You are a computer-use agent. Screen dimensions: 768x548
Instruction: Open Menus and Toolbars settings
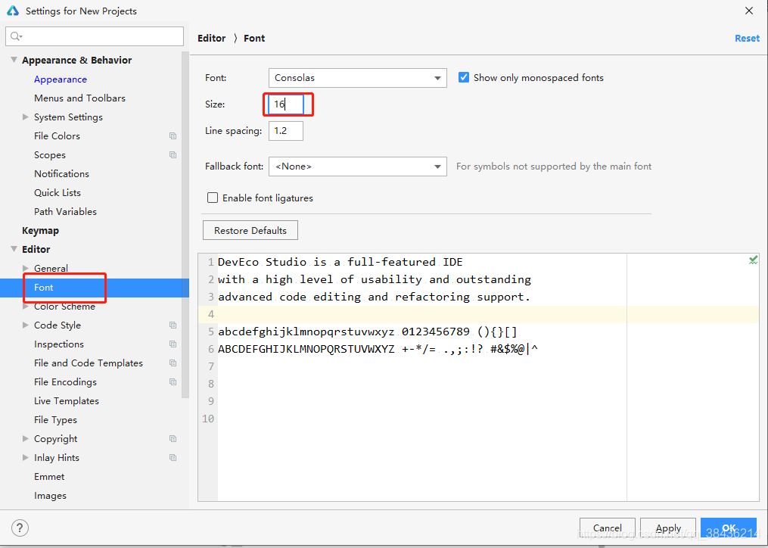80,98
